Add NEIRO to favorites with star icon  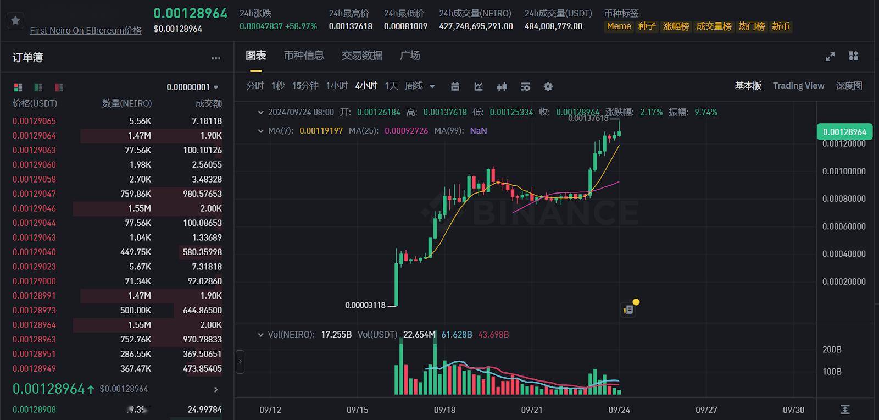coord(15,20)
